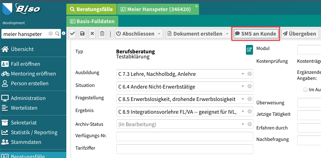Close the Meier Hanspeter tab
Viewport: 321px width, 158px height.
197,6
